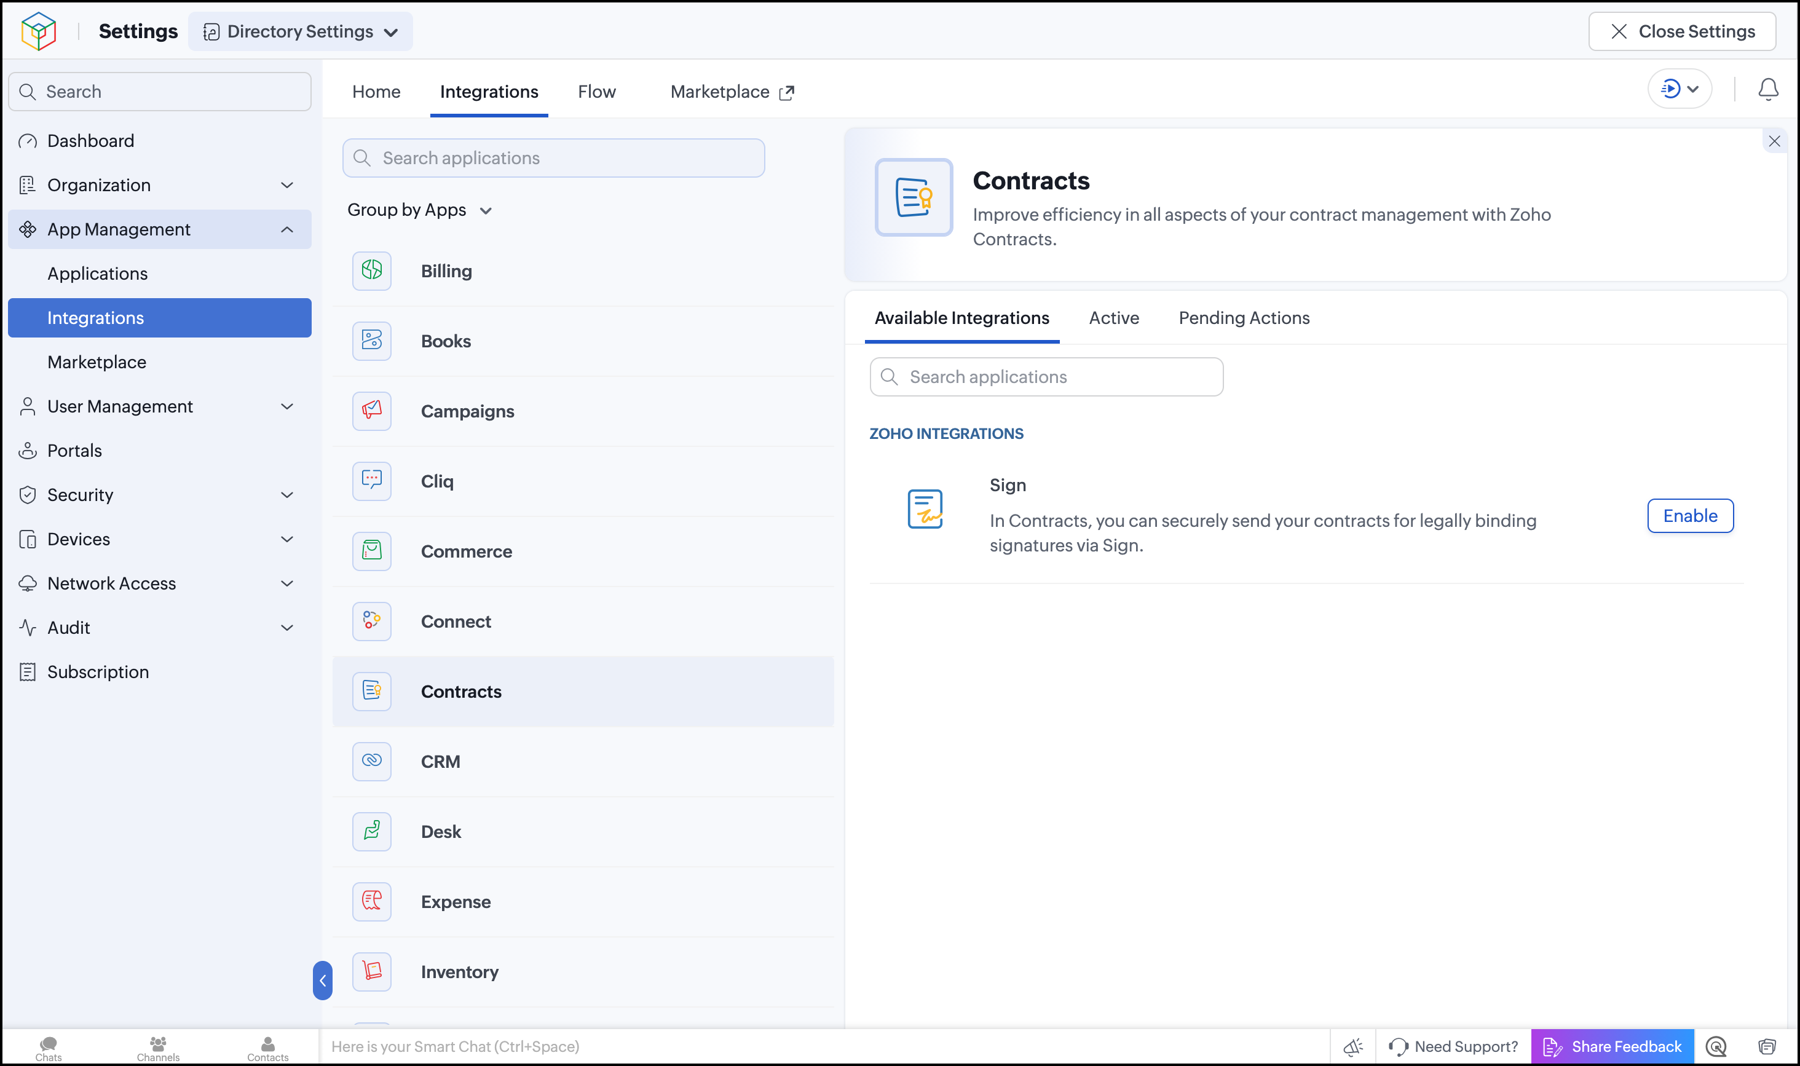Select the Integrations top tab
Screen dimensions: 1800x1066
point(489,91)
